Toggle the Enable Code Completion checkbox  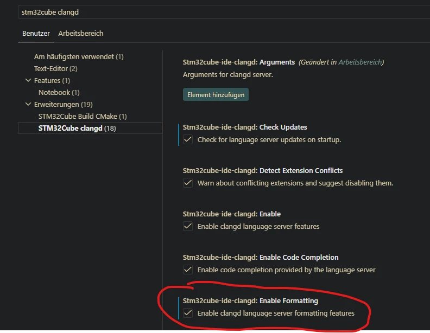pyautogui.click(x=188, y=270)
